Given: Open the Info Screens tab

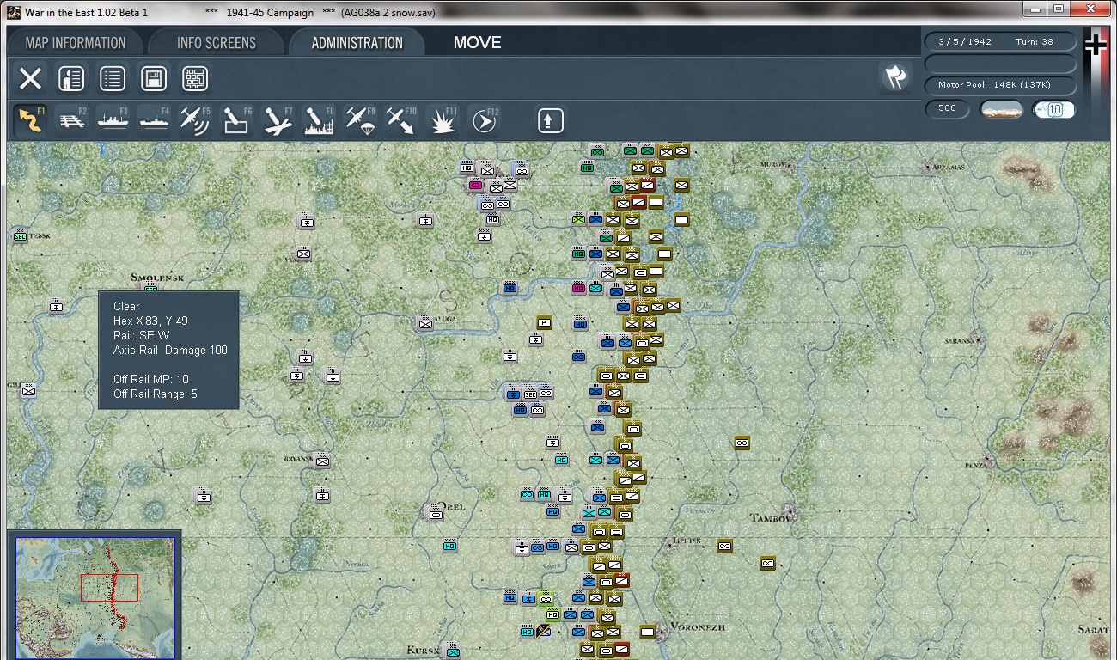Looking at the screenshot, I should point(217,43).
